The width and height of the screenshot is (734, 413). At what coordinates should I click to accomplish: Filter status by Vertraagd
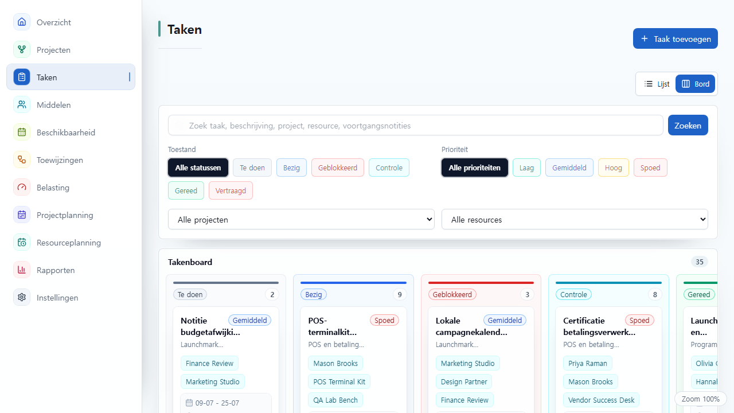(231, 190)
